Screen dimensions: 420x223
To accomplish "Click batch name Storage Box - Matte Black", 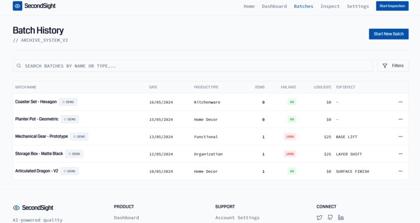I will 39,154.
